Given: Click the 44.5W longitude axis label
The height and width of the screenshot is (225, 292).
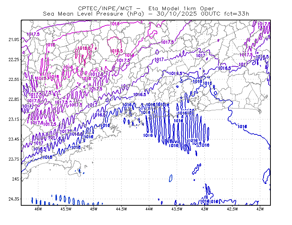Looking at the screenshot, I should click(x=122, y=209).
